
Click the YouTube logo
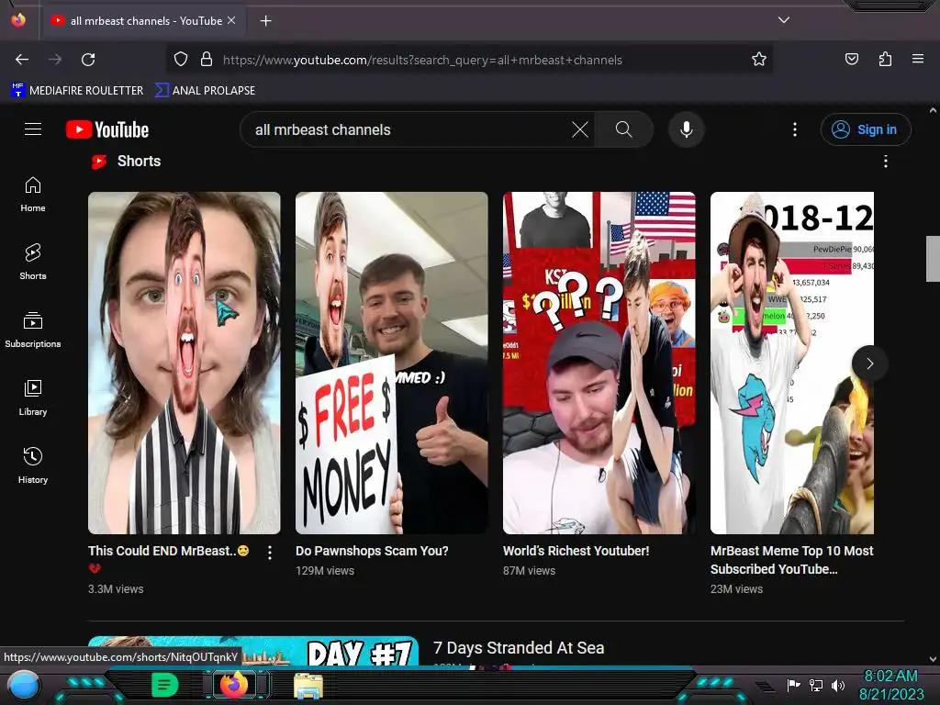(107, 129)
